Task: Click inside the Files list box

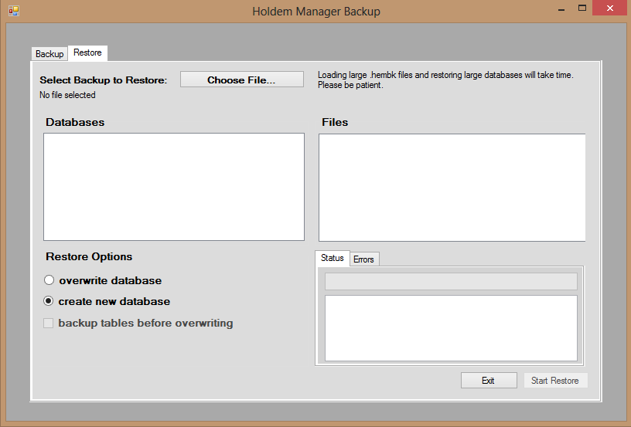Action: click(452, 188)
